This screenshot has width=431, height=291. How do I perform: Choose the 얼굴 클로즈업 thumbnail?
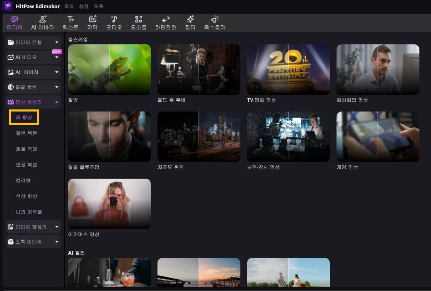109,137
